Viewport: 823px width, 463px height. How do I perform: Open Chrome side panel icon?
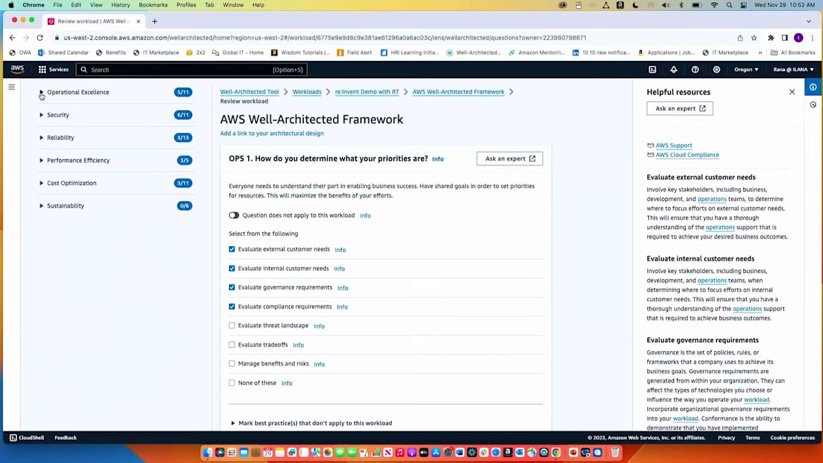(785, 38)
